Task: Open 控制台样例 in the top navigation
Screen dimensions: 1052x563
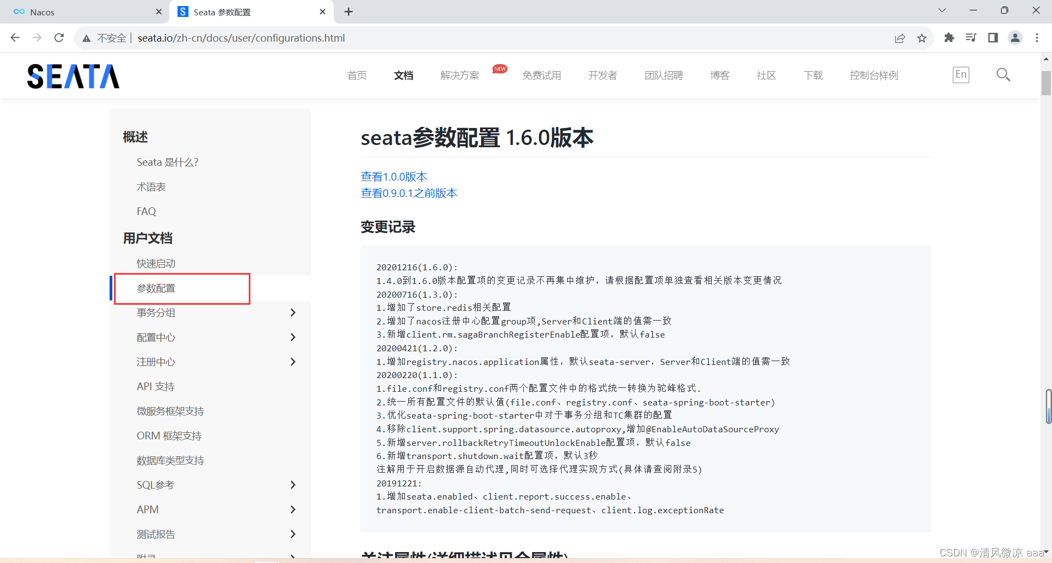Action: [x=874, y=76]
